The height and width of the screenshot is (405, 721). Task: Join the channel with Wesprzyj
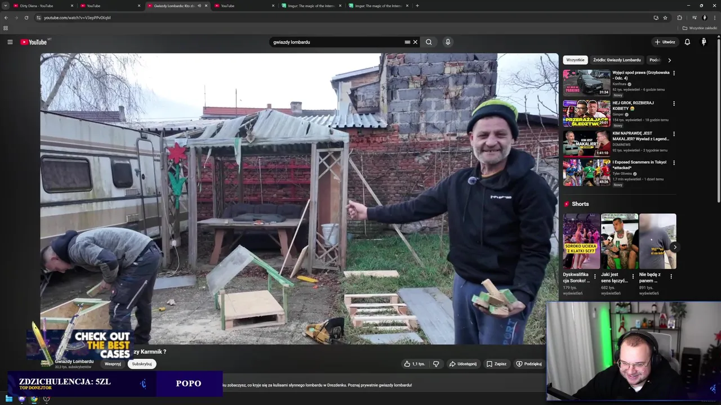click(x=113, y=364)
